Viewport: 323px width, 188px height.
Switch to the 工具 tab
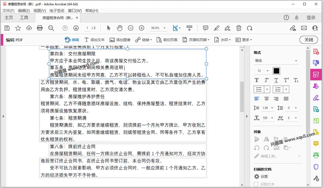(x=24, y=18)
